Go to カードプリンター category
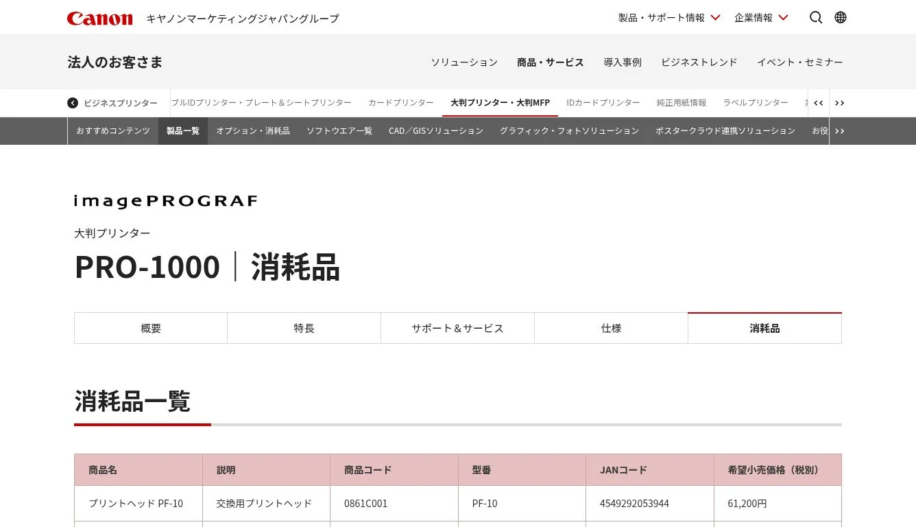Screen dimensions: 916x527 [401, 103]
